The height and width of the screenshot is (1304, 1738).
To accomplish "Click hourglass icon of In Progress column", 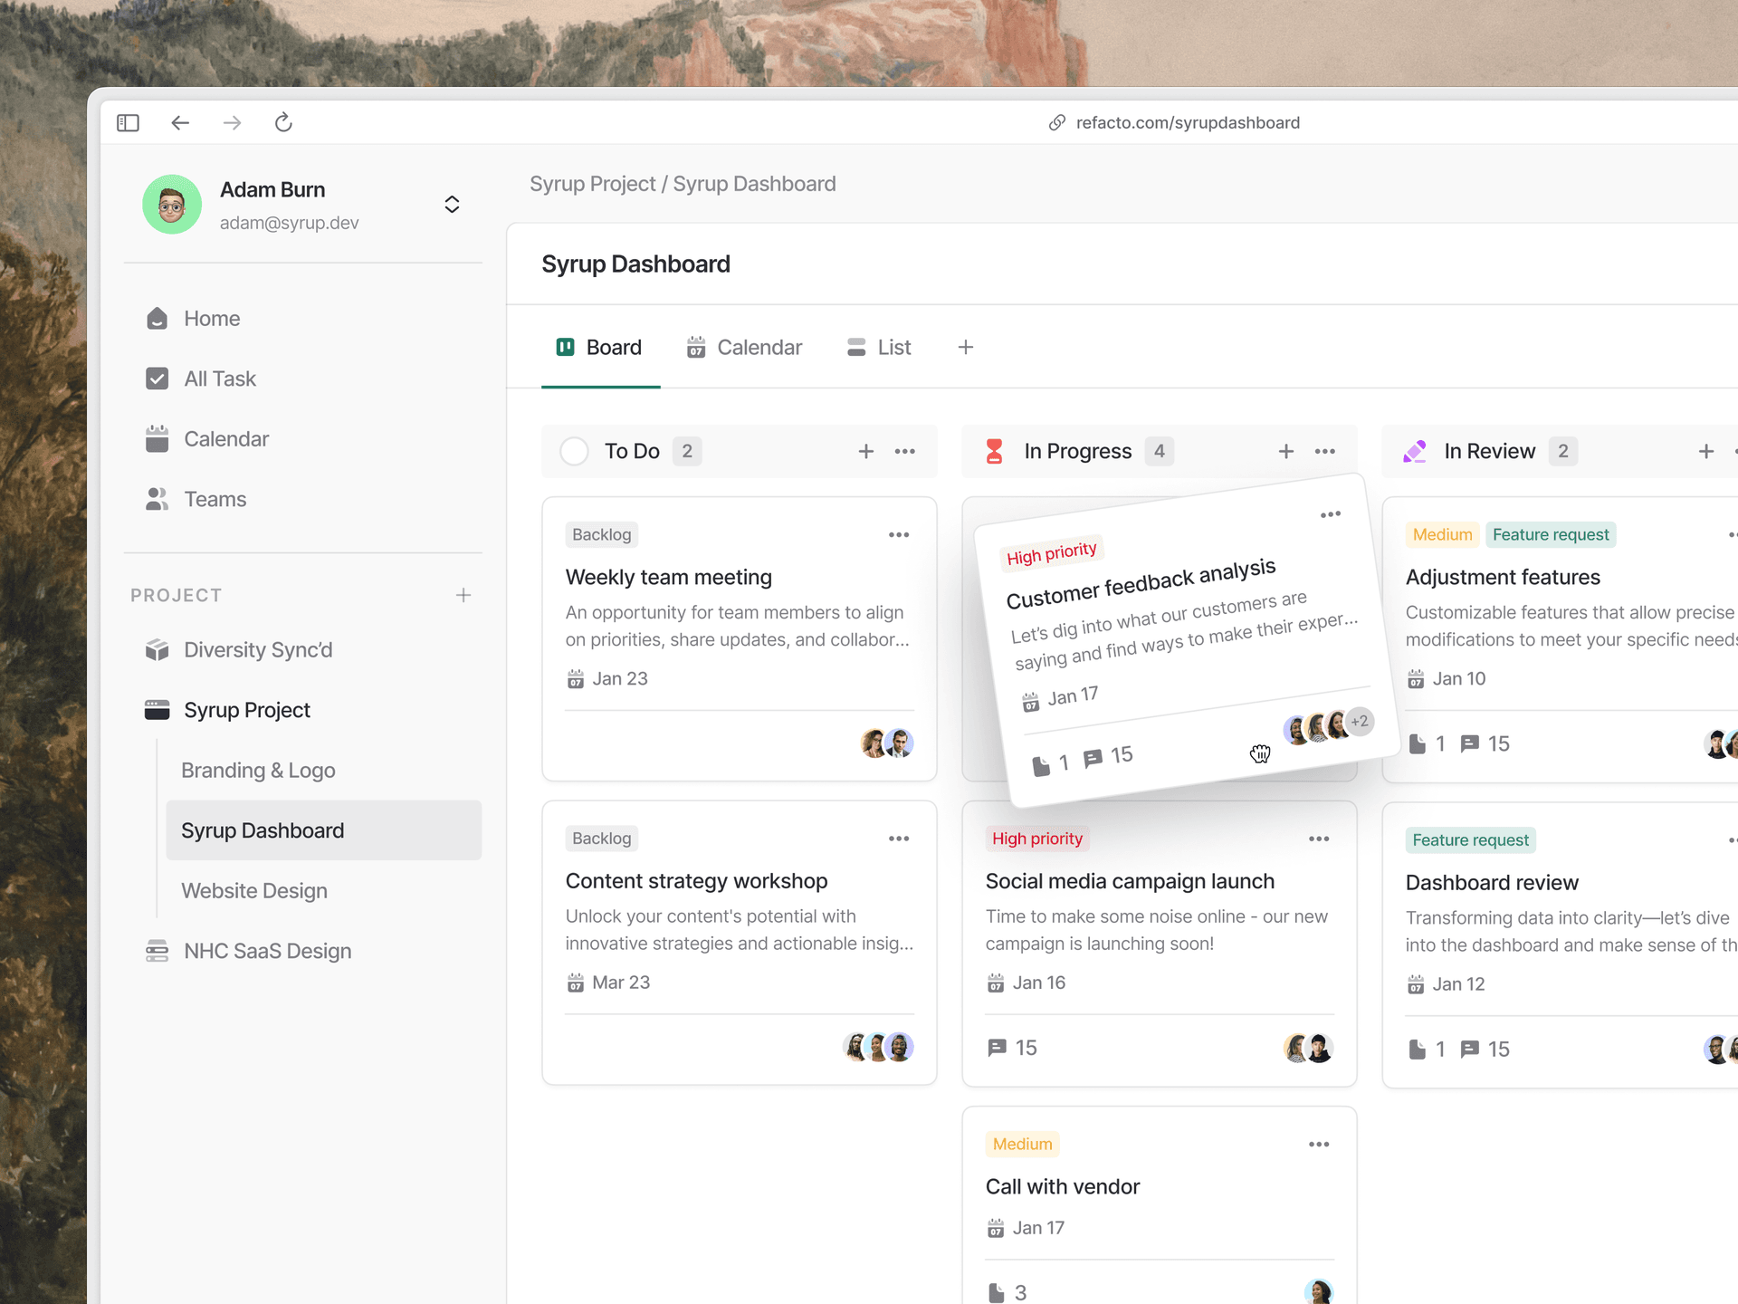I will coord(994,451).
